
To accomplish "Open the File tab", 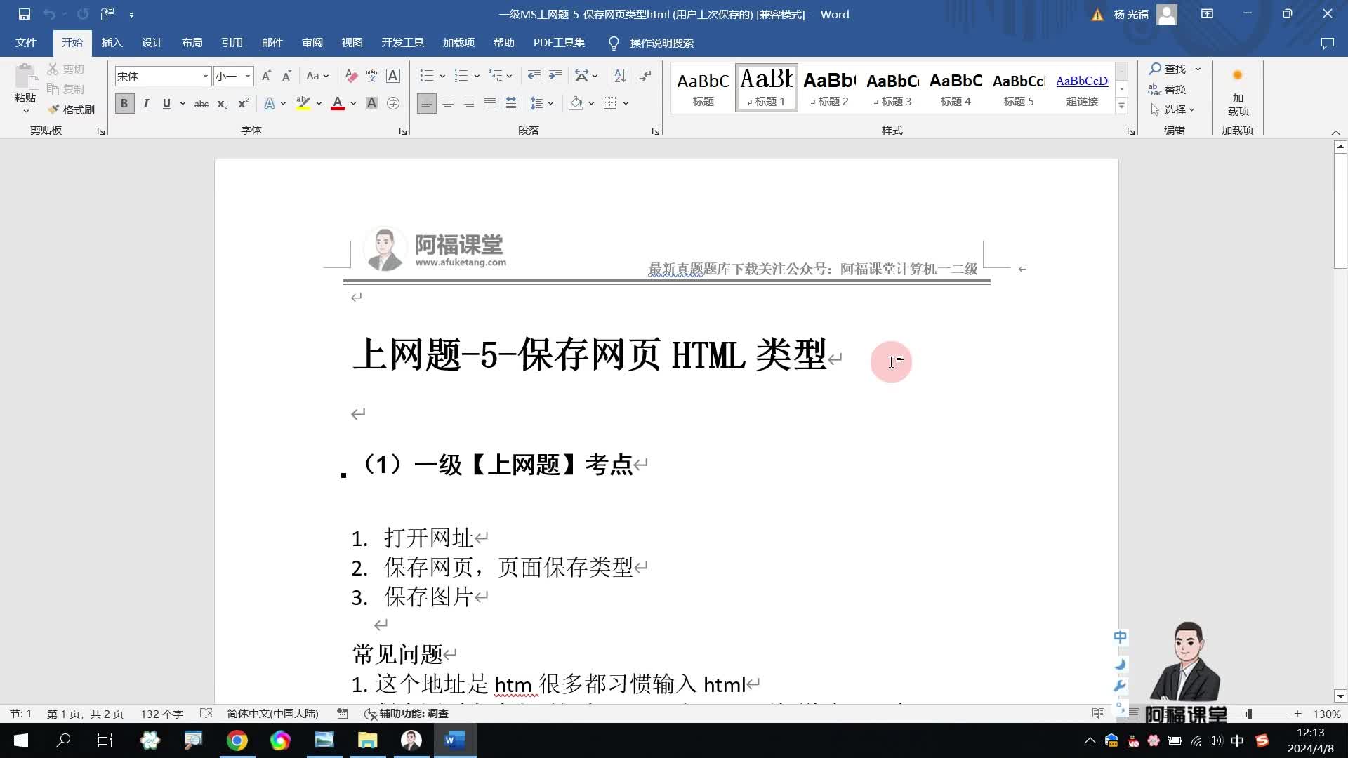I will [26, 43].
